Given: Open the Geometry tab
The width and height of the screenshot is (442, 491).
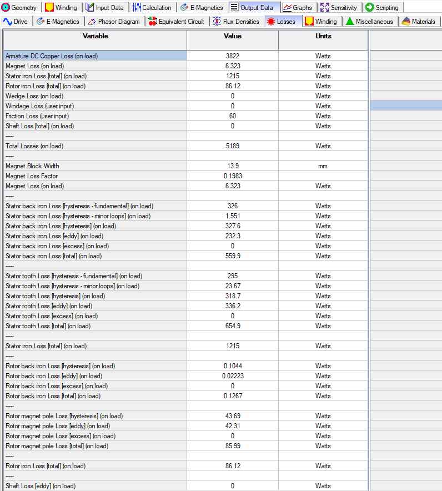Looking at the screenshot, I should click(19, 7).
